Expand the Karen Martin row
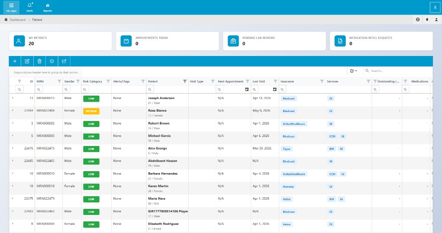The image size is (442, 233). point(13,186)
